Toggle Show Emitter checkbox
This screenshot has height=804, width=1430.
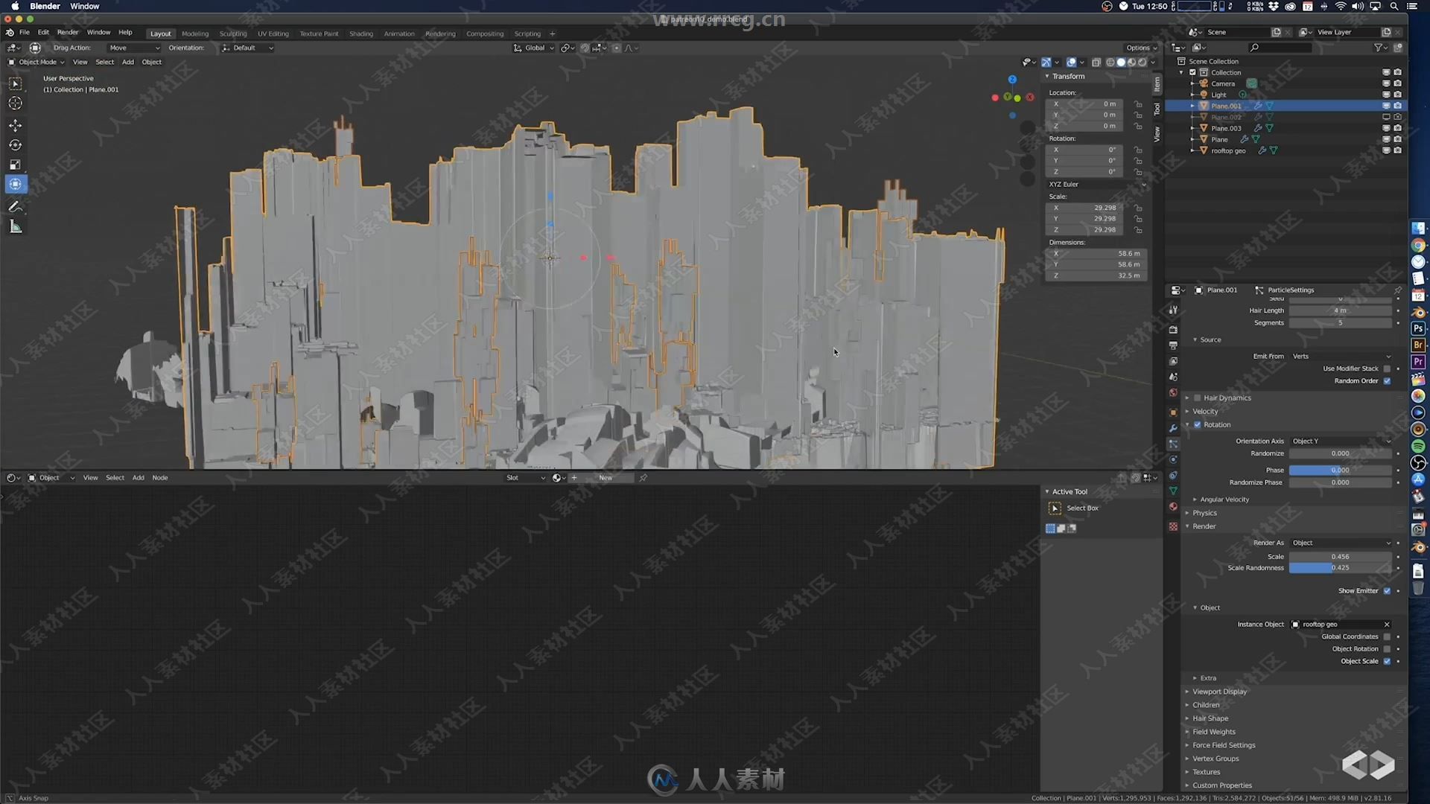click(x=1388, y=590)
